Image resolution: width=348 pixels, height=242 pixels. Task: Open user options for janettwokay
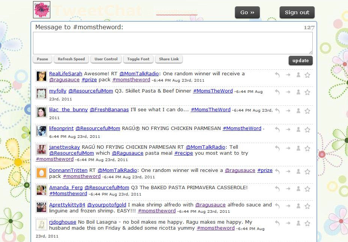[x=298, y=148]
